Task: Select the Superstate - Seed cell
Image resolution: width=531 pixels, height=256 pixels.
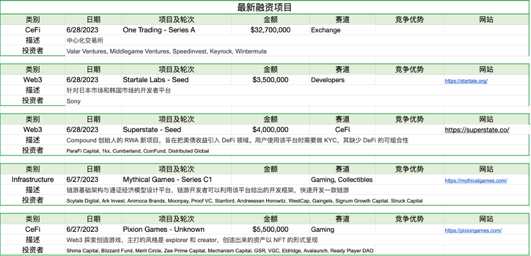Action: 176,130
